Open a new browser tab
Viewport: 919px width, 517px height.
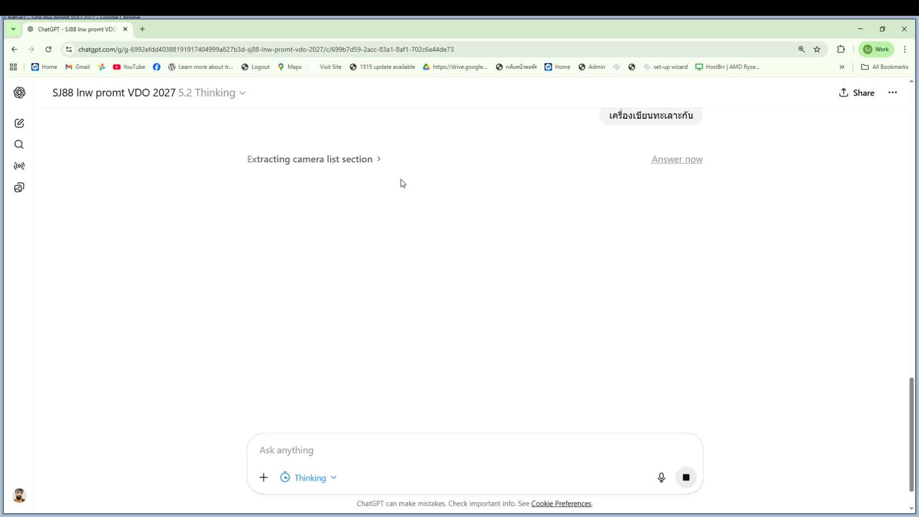pos(142,29)
